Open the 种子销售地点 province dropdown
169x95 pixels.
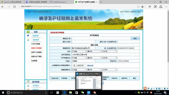(79, 58)
